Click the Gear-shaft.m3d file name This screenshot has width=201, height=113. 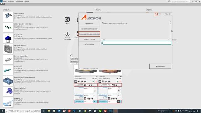(x=20, y=88)
